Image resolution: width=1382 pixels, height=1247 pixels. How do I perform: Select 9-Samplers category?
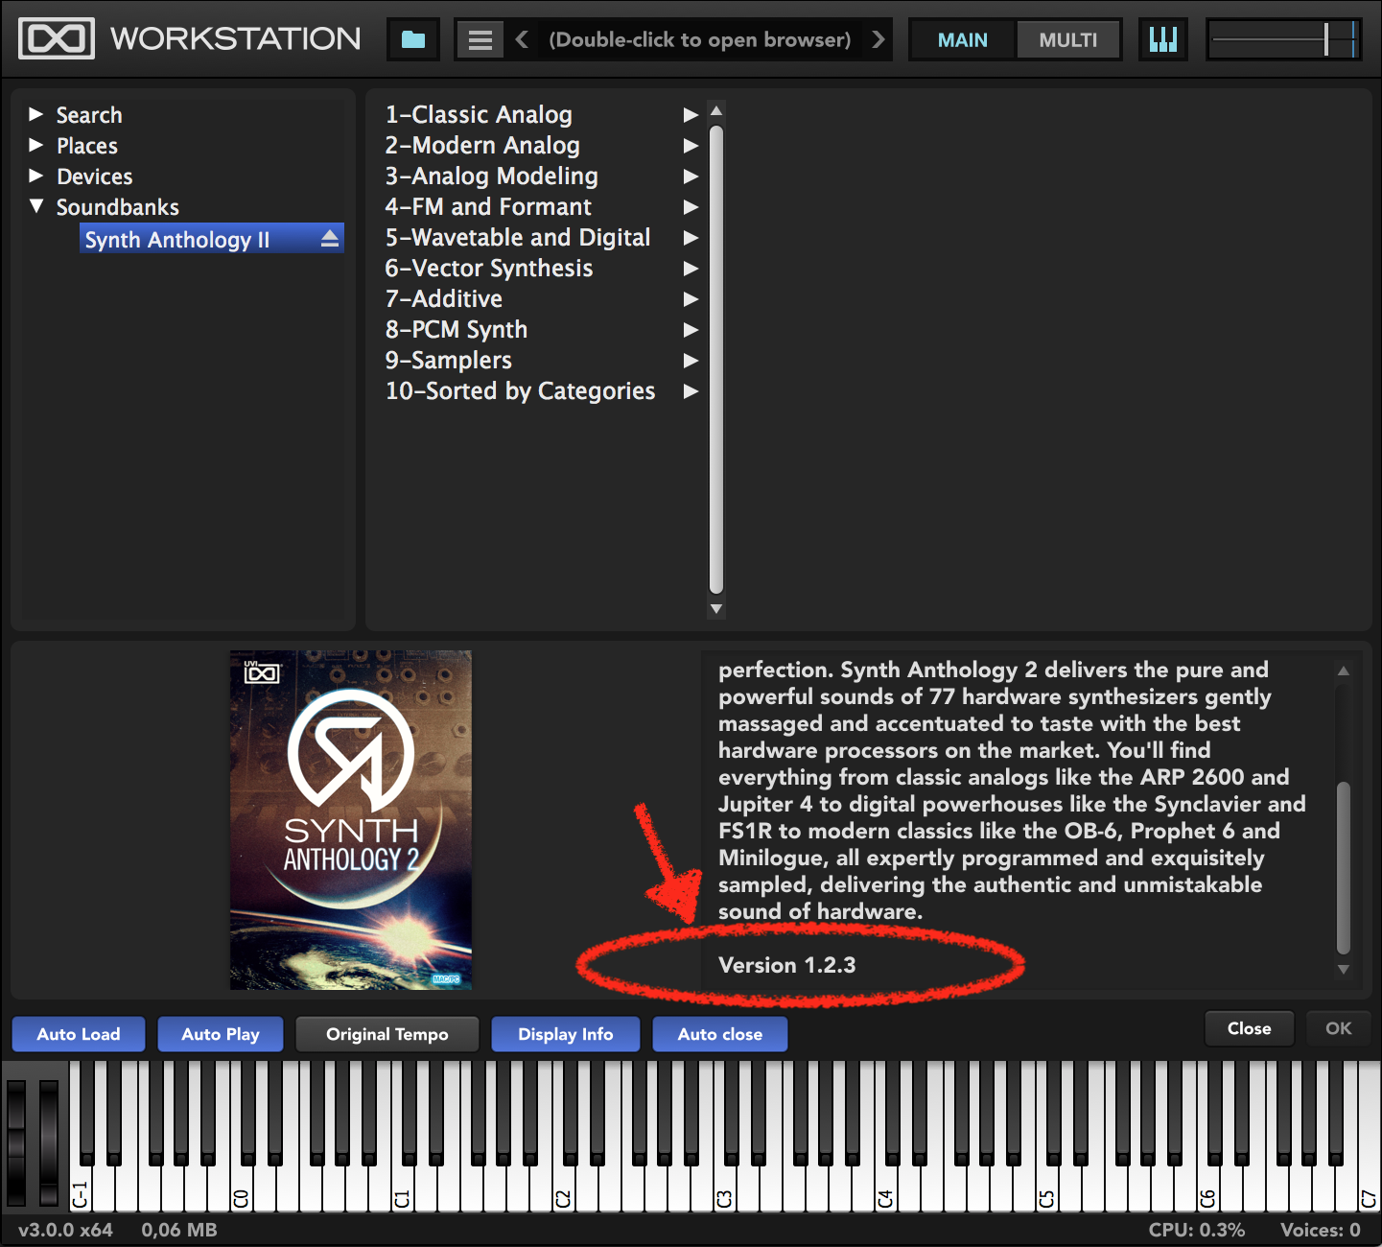pyautogui.click(x=449, y=361)
